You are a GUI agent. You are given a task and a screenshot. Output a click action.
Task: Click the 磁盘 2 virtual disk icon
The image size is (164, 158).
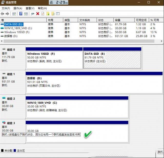[4, 98]
